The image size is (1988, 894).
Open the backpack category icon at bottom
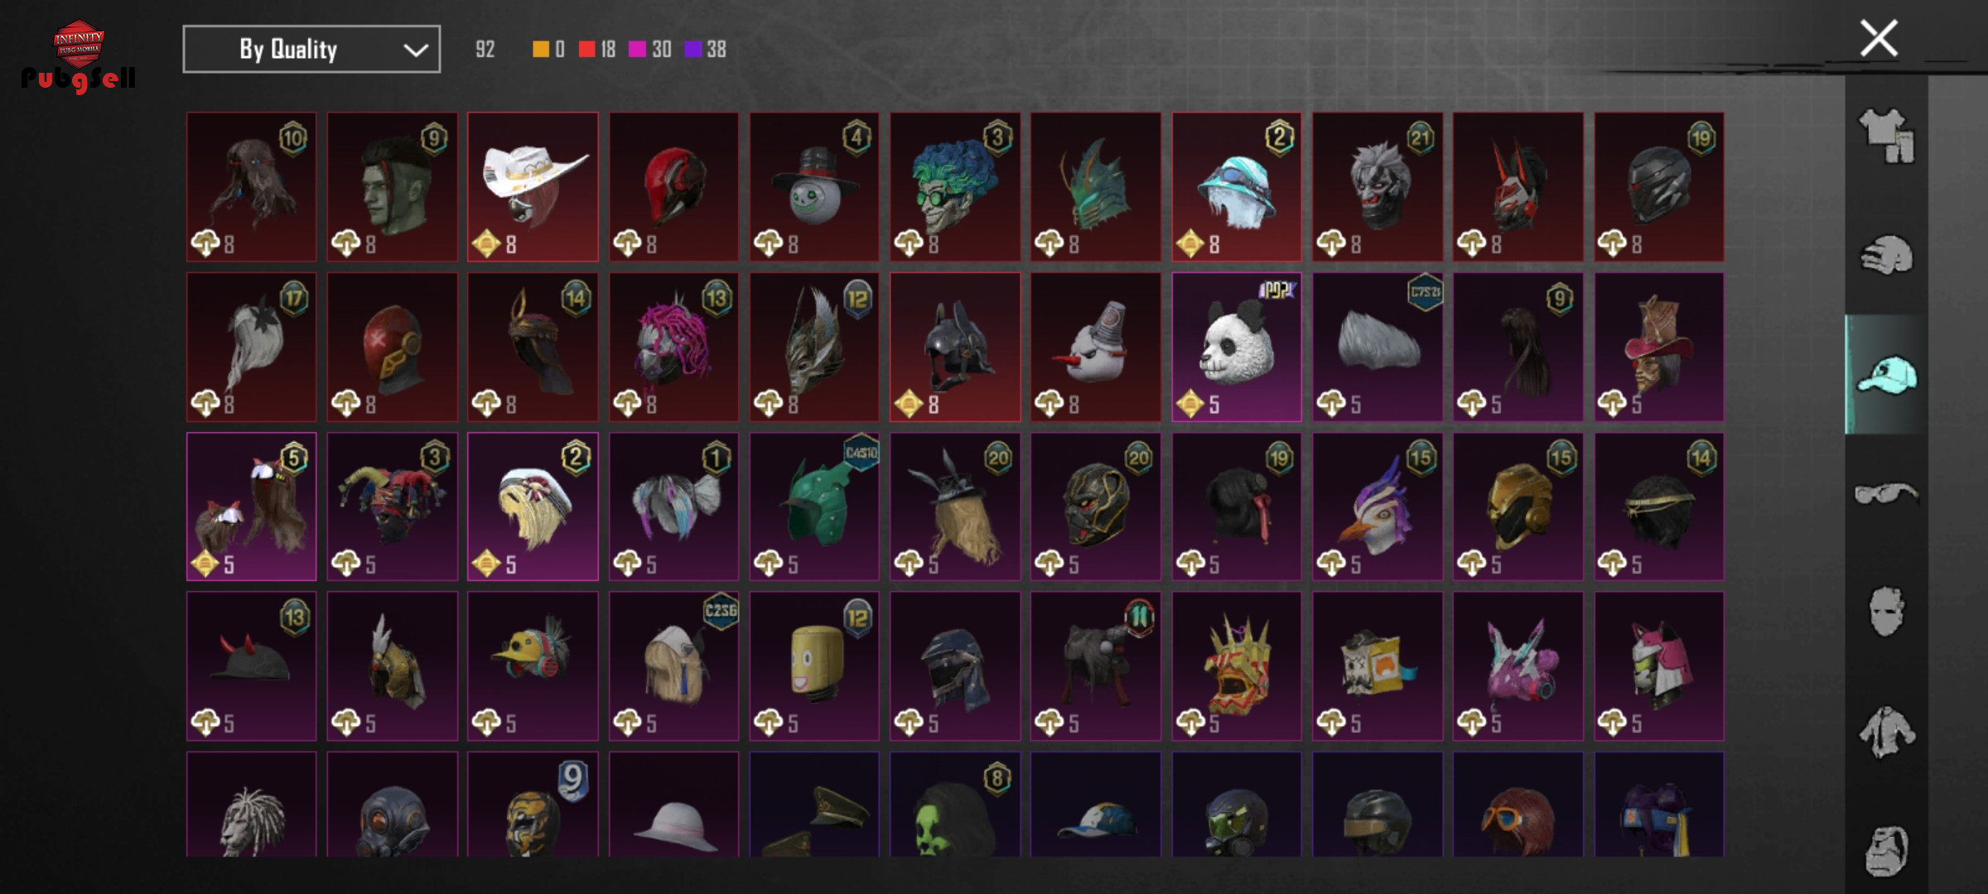[1887, 850]
